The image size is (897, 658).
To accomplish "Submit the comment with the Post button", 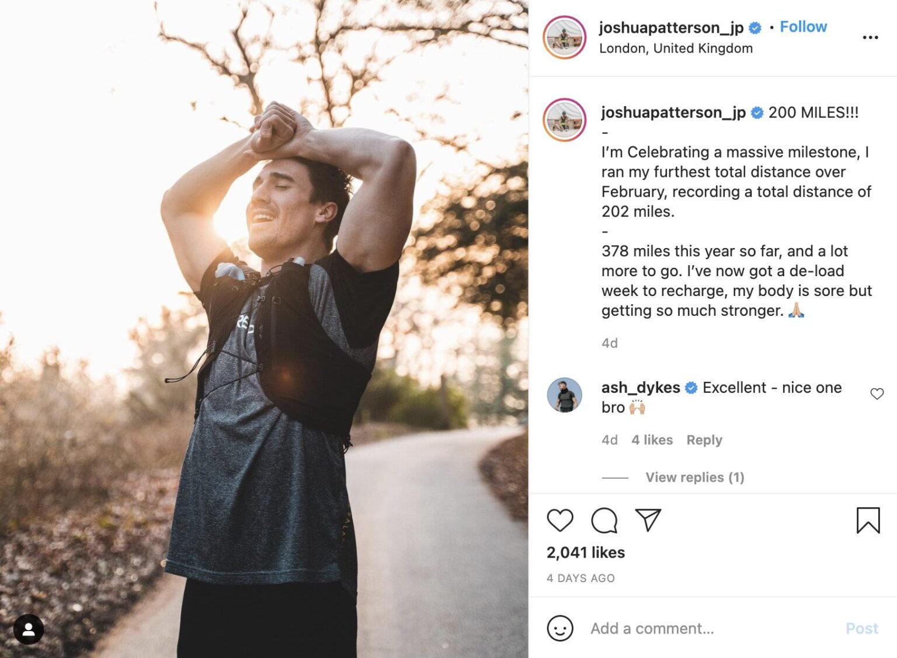I will click(x=861, y=628).
